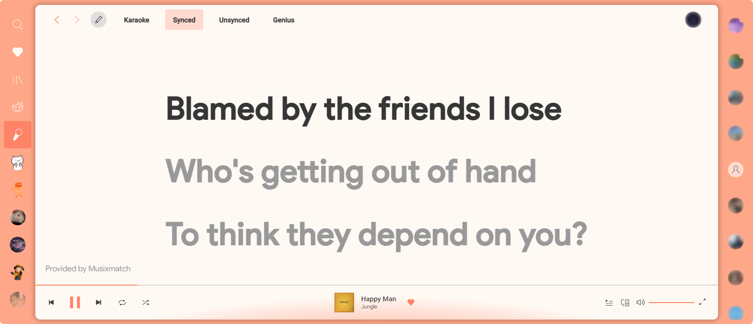The width and height of the screenshot is (753, 324).
Task: Switch to the Genius tab
Action: (x=283, y=20)
